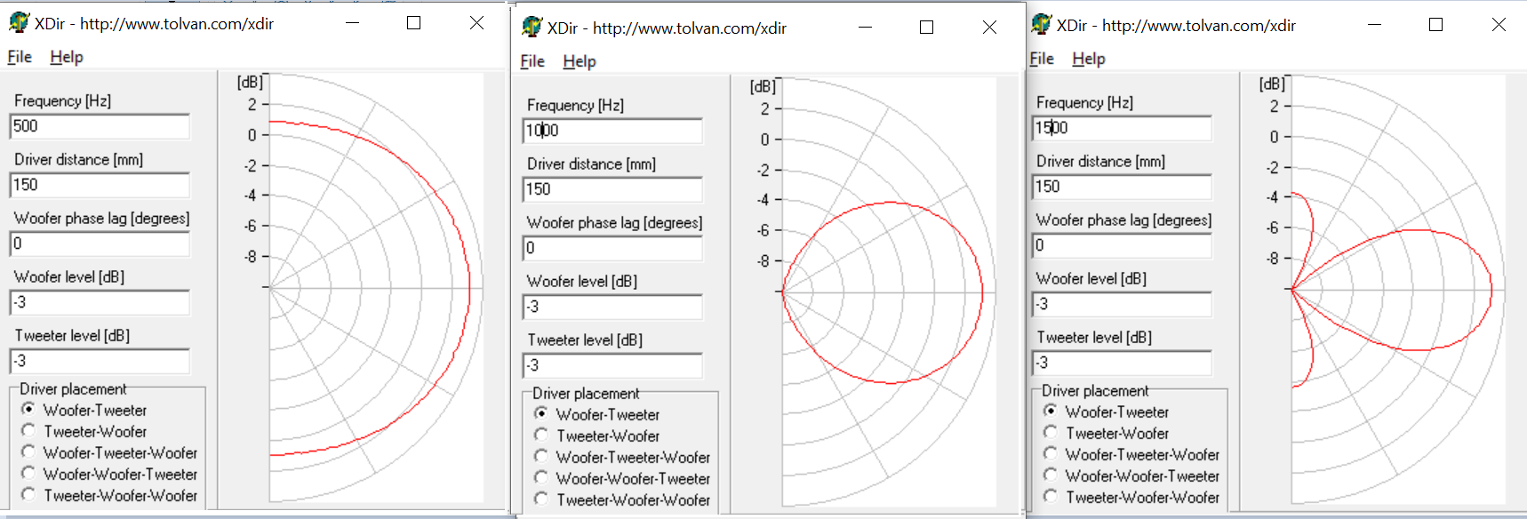Select Tweeter-Woofer placement in the 1000 Hz window
1527x519 pixels.
click(x=597, y=435)
